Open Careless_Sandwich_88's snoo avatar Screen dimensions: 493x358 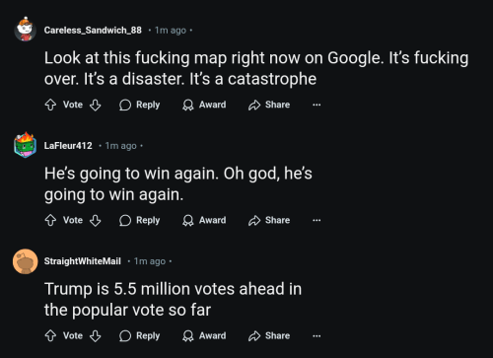point(26,30)
